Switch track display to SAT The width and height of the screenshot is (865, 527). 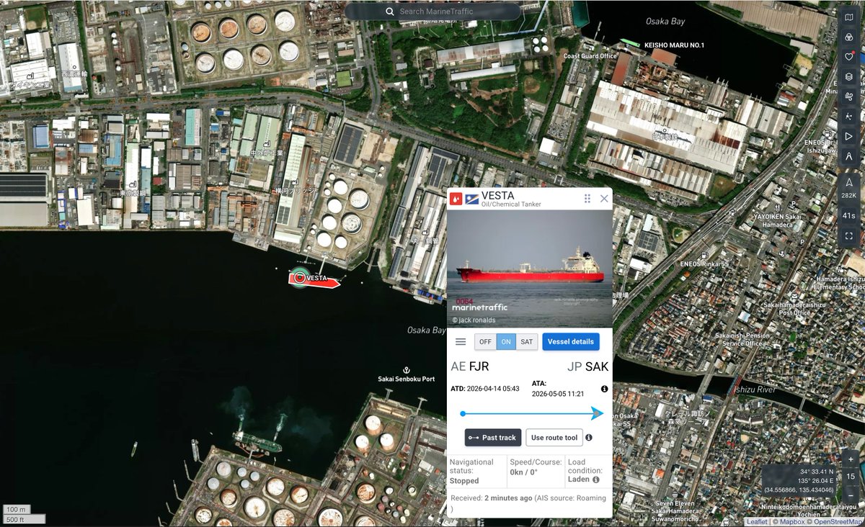click(527, 342)
